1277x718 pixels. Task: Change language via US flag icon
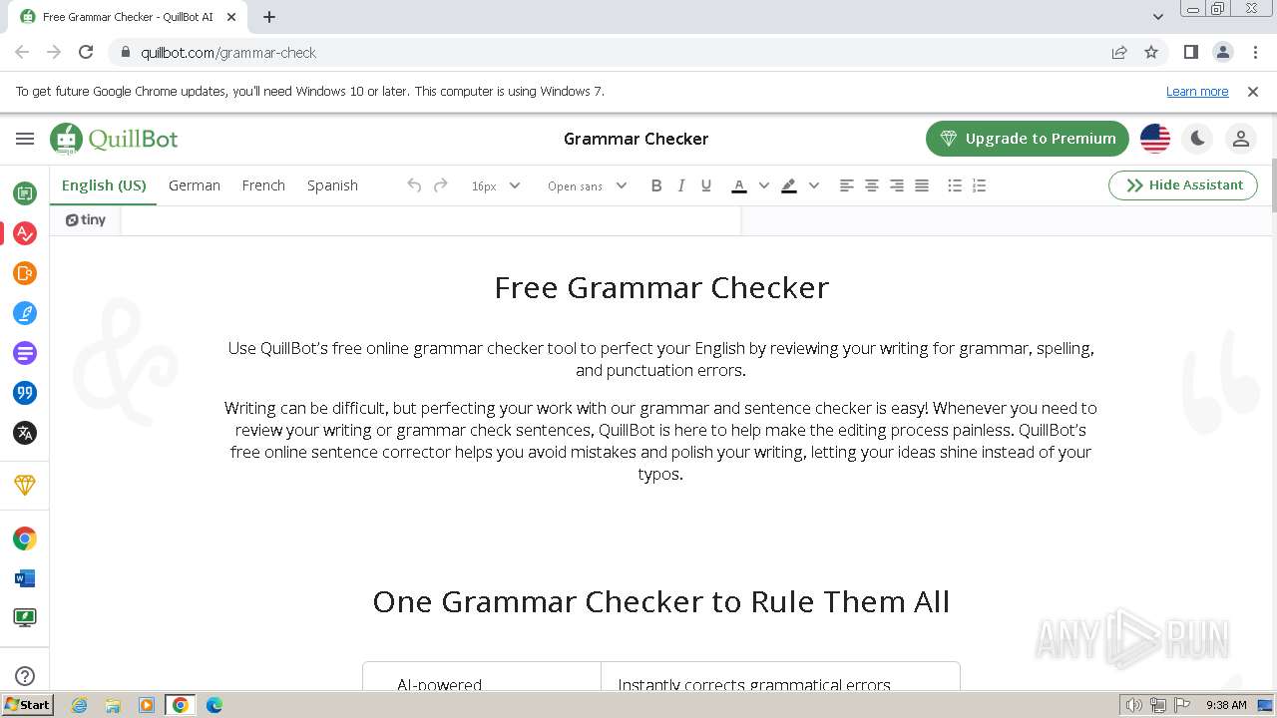[x=1155, y=139]
